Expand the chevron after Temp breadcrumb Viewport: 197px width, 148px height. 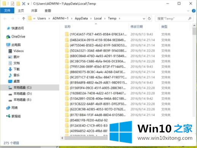119,19
